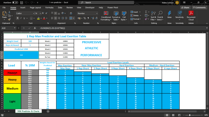Open font color dropdown arrow
The image size is (209, 117).
(47, 18)
